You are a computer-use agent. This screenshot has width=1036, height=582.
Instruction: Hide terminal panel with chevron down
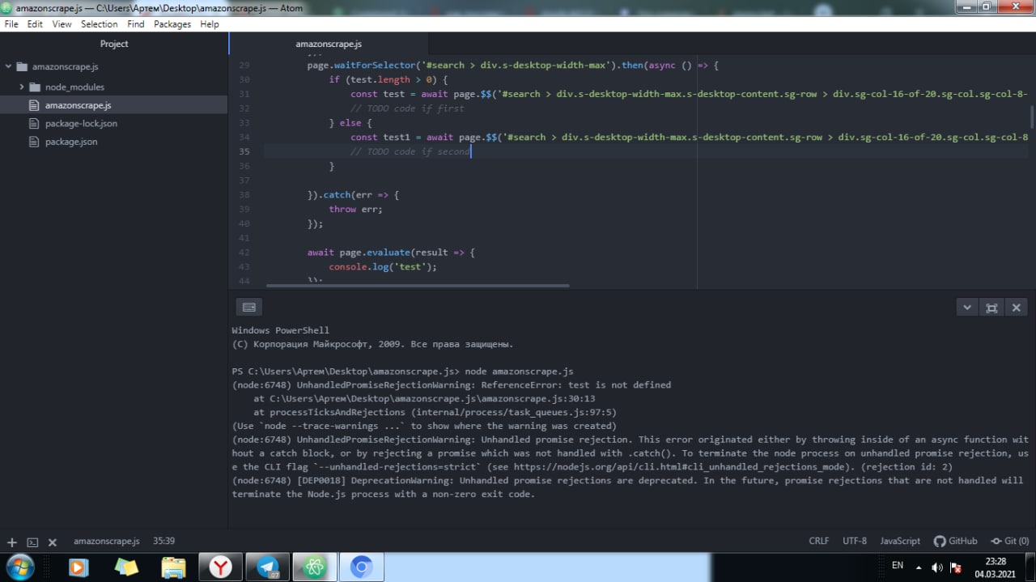(x=967, y=308)
